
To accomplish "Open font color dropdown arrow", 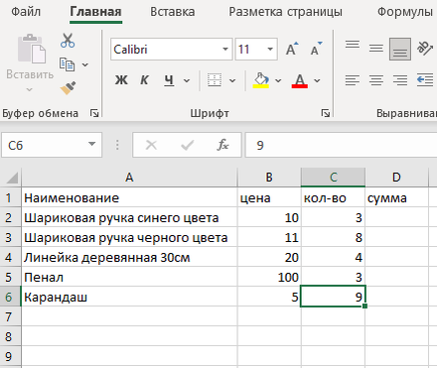I will (x=317, y=80).
